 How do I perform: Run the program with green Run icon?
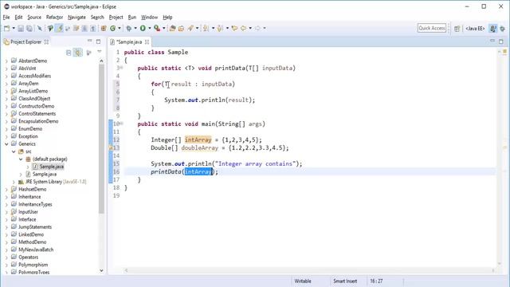click(143, 29)
